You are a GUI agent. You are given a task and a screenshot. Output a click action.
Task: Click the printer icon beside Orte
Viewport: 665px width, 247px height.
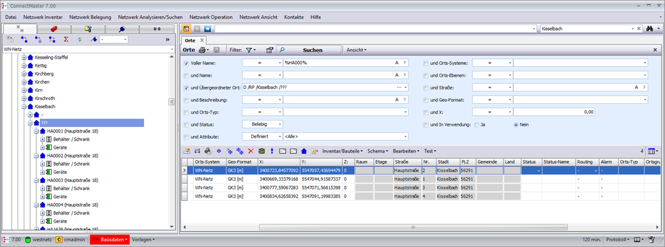202,50
